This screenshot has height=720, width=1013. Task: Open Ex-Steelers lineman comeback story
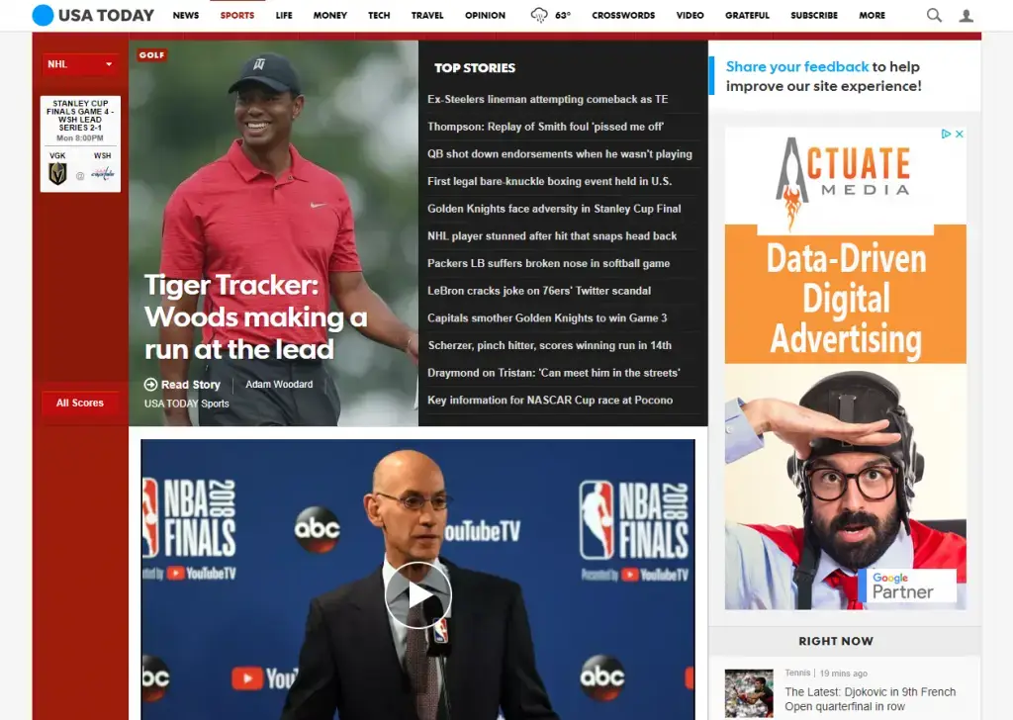pyautogui.click(x=547, y=100)
